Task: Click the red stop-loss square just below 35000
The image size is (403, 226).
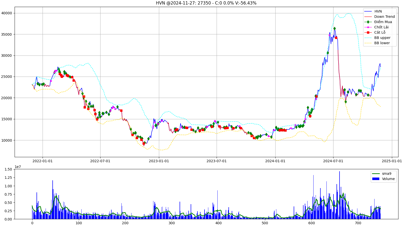Action: 336,38
